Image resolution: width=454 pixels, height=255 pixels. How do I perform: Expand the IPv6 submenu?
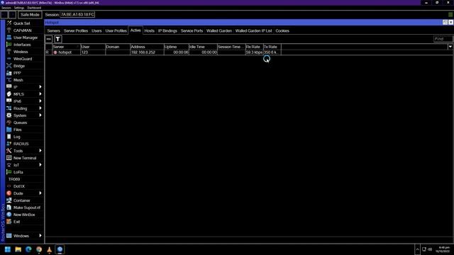point(40,101)
